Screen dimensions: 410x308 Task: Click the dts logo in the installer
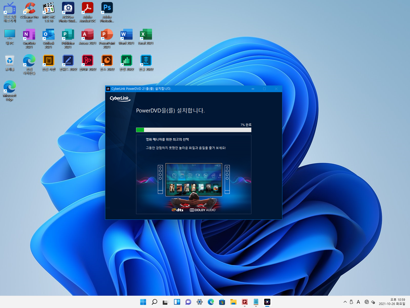[x=178, y=210]
